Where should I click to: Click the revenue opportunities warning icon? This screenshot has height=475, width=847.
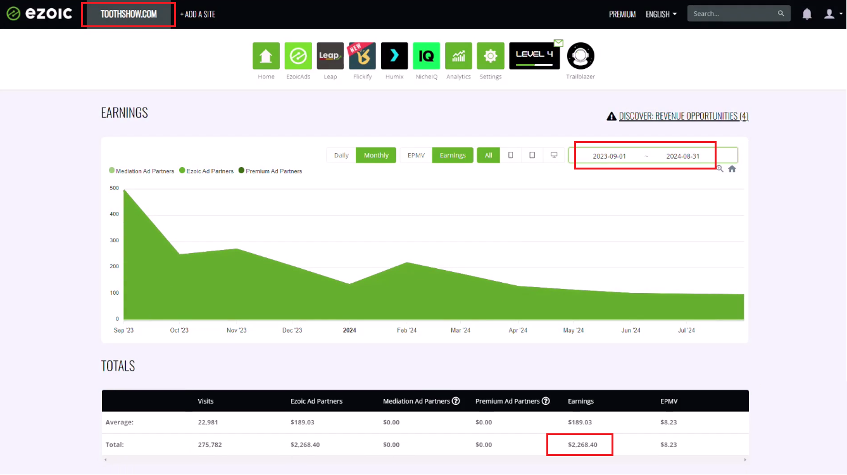pos(612,116)
